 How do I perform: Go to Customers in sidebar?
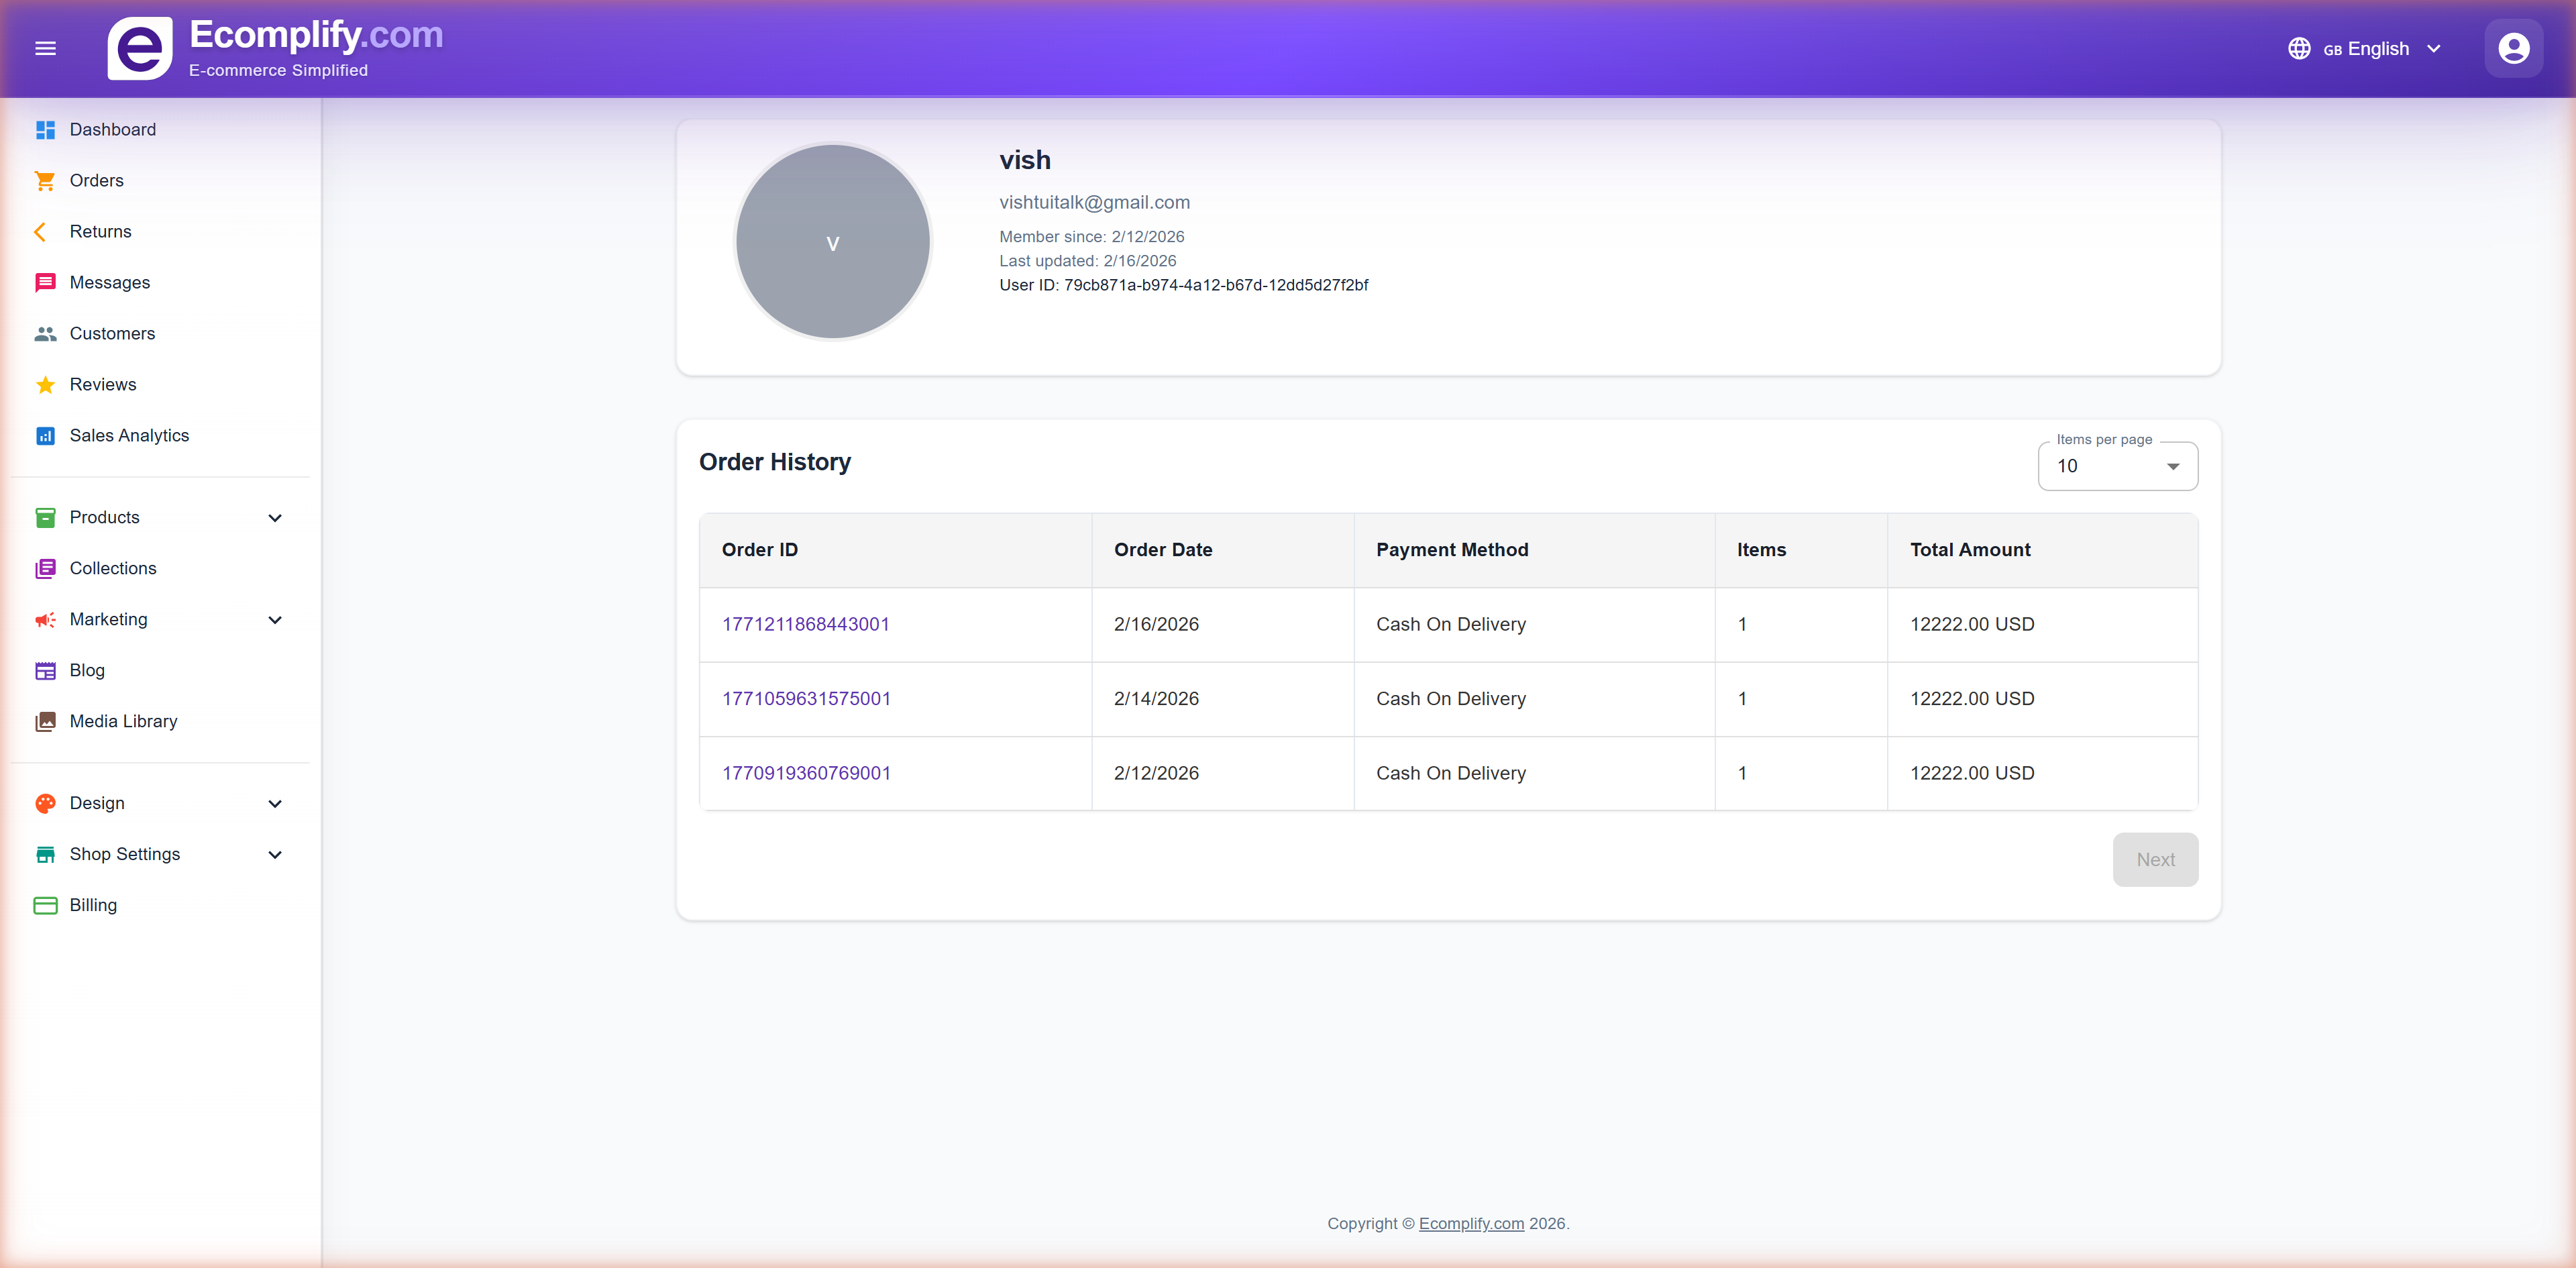(x=112, y=334)
